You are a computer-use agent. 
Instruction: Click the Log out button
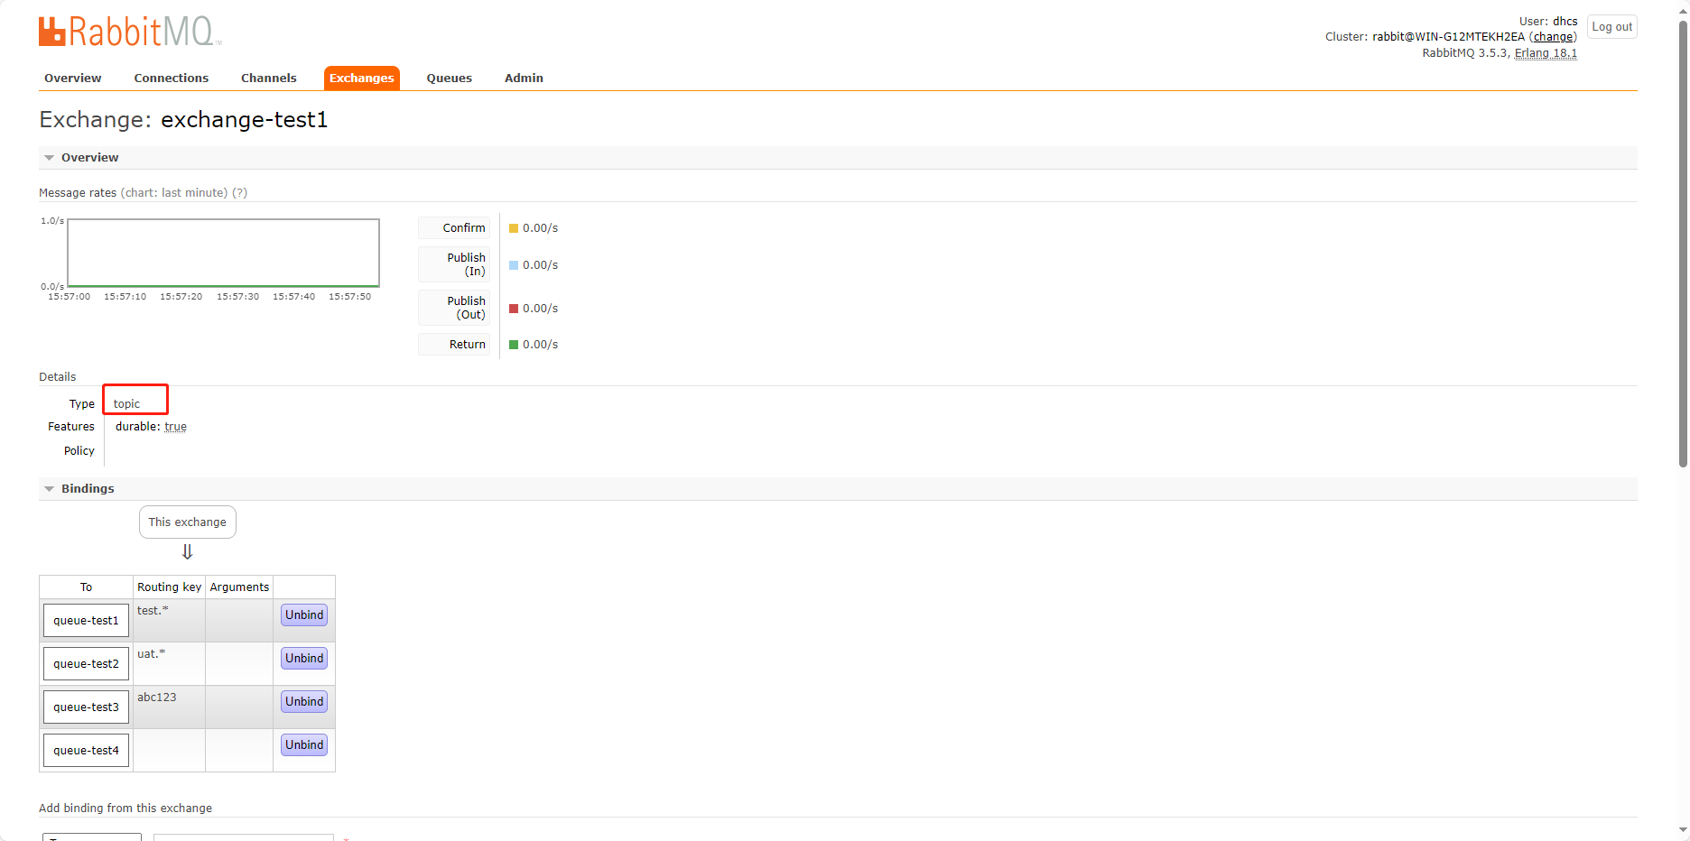click(1612, 27)
